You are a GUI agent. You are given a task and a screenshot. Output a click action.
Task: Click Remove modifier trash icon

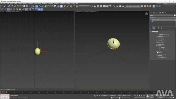158,28
